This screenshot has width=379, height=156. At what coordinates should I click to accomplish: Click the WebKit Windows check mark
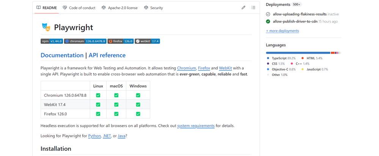click(x=138, y=105)
